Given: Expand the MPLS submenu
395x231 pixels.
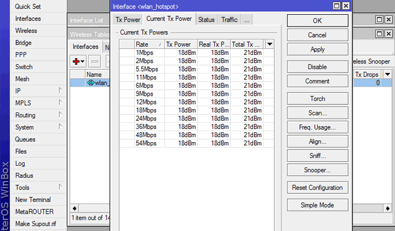Looking at the screenshot, I should tap(60, 102).
